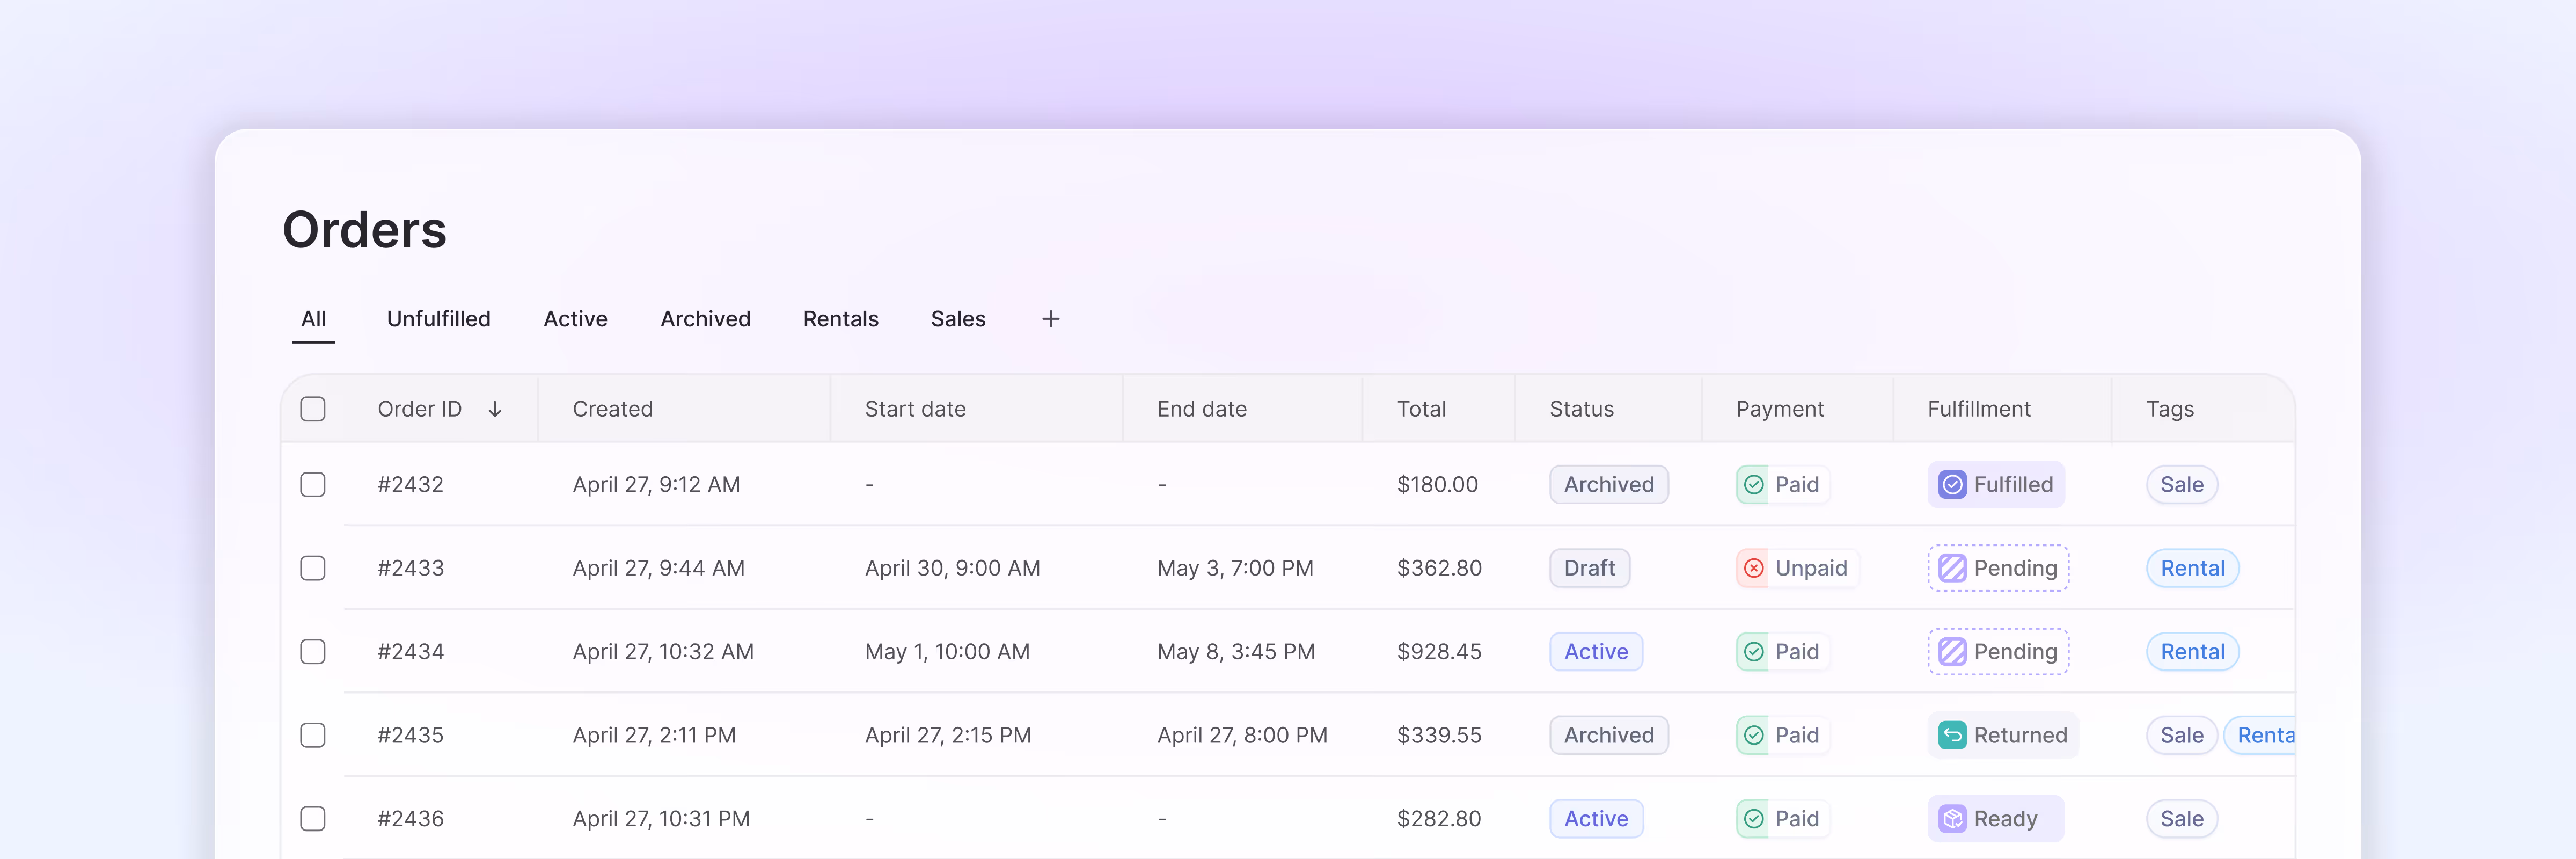Click the Created column header

[x=612, y=409]
